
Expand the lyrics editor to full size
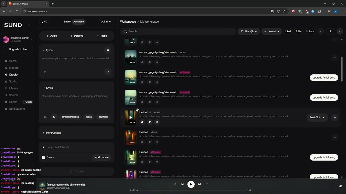108,72
